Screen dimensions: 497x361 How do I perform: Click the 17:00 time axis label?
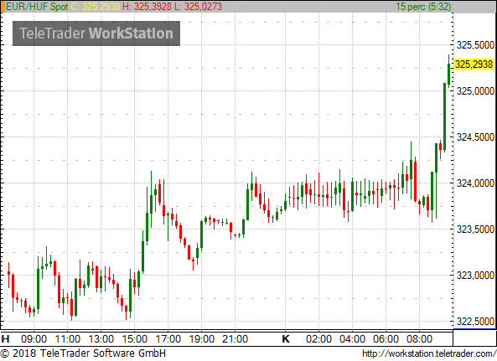point(168,339)
